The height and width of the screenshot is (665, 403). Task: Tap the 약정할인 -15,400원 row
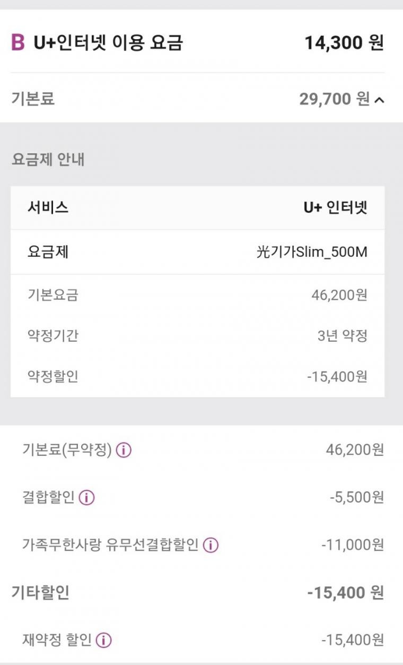(x=197, y=377)
